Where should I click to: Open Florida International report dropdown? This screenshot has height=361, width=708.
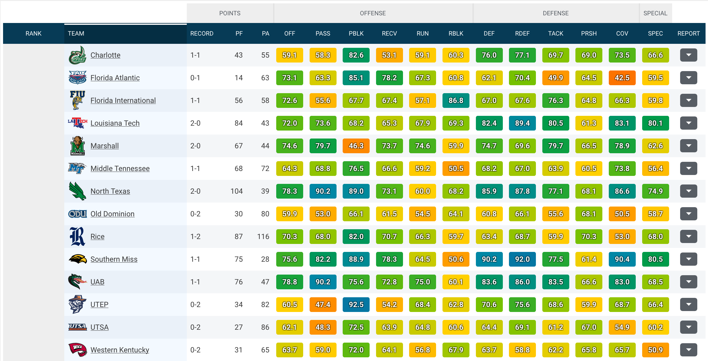tap(688, 101)
